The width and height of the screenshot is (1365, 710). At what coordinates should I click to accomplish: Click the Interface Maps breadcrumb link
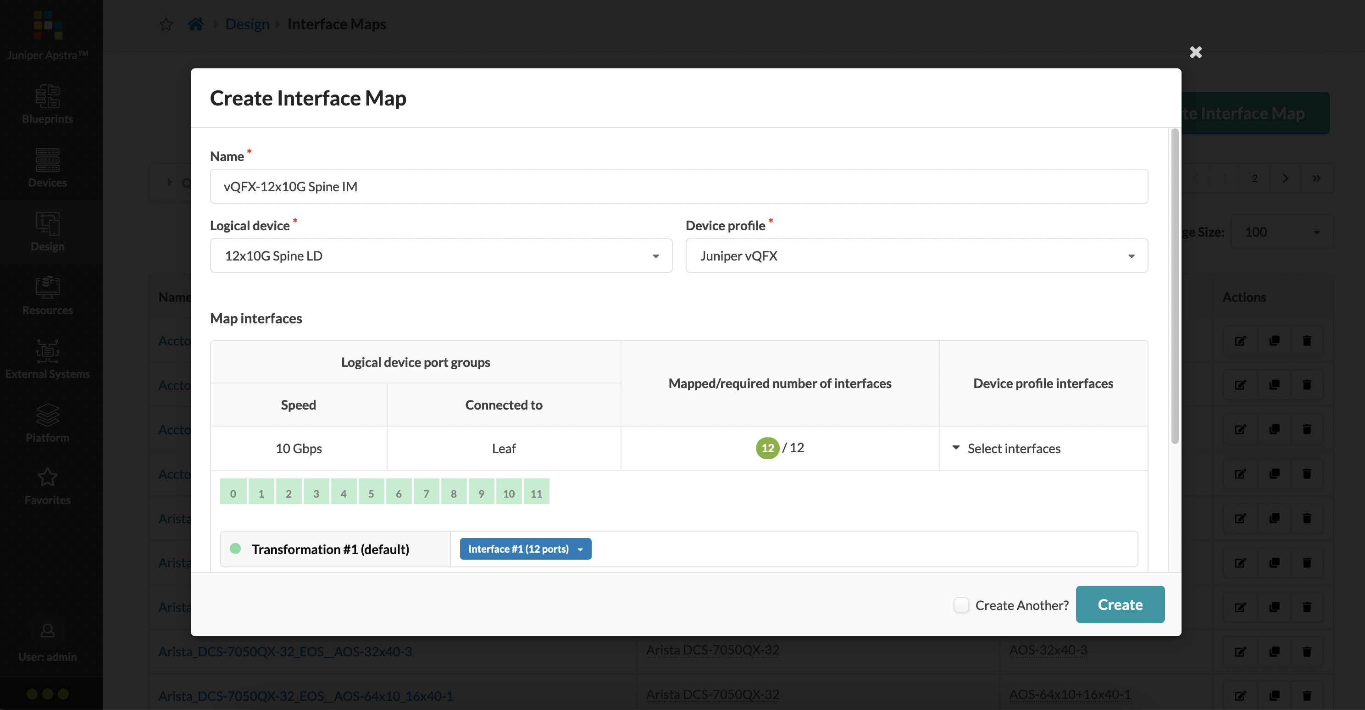[337, 23]
